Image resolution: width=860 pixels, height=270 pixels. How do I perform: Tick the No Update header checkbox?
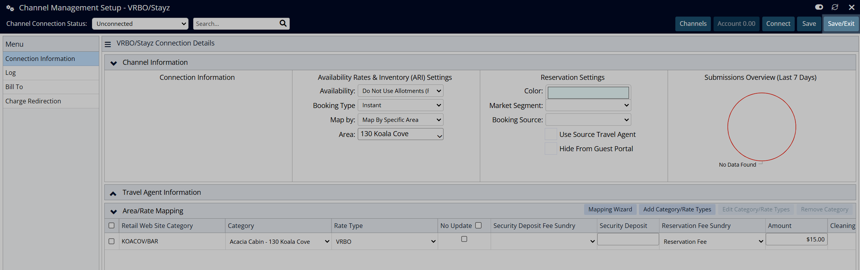(478, 225)
